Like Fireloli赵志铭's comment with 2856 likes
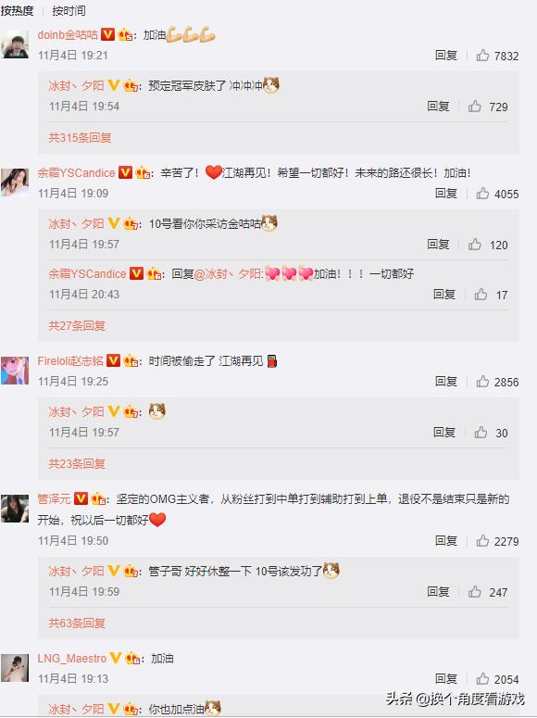537x718 pixels. [482, 382]
